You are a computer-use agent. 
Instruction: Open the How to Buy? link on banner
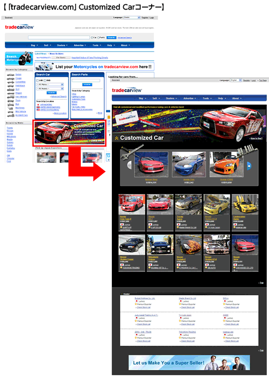coord(256,138)
